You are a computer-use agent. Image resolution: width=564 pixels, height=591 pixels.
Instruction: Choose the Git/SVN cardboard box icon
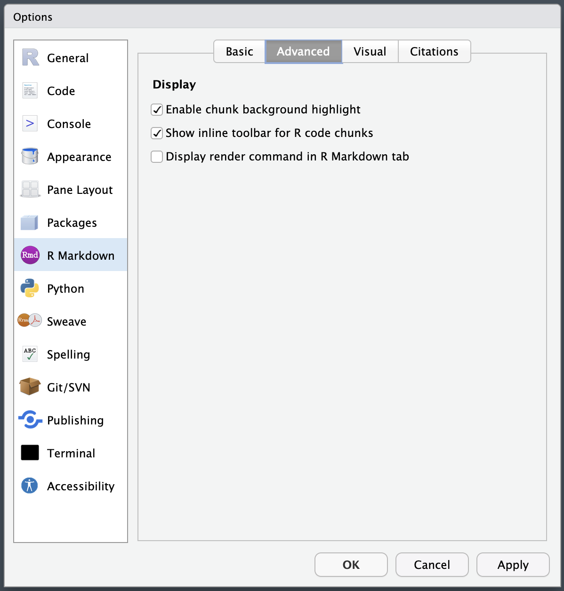click(x=30, y=386)
